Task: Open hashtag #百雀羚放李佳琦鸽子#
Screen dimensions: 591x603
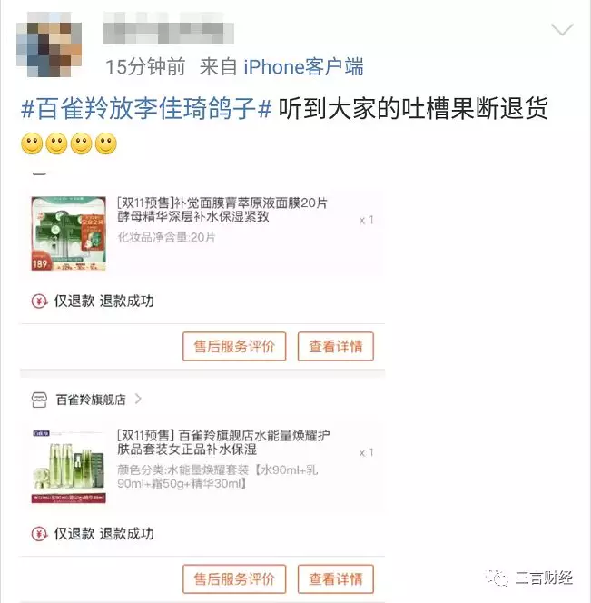Action: click(146, 109)
